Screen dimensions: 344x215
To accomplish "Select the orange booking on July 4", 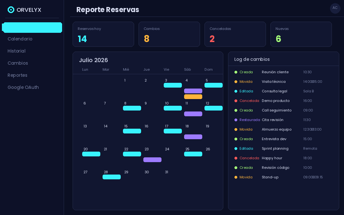I will [193, 97].
